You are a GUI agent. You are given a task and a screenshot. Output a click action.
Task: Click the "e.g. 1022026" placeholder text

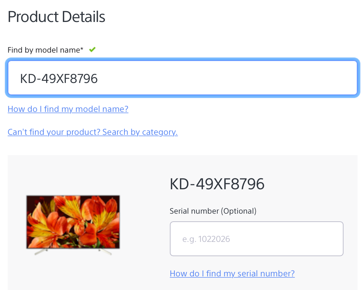click(206, 239)
